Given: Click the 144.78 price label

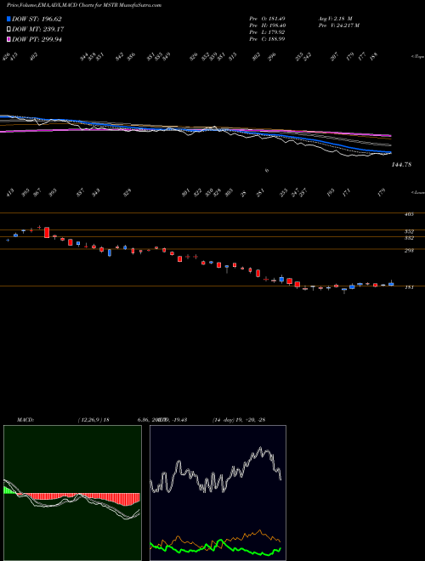Looking at the screenshot, I should click(401, 165).
